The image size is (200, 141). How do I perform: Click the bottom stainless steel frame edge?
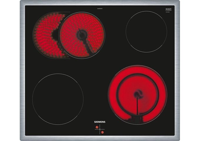[100, 138]
